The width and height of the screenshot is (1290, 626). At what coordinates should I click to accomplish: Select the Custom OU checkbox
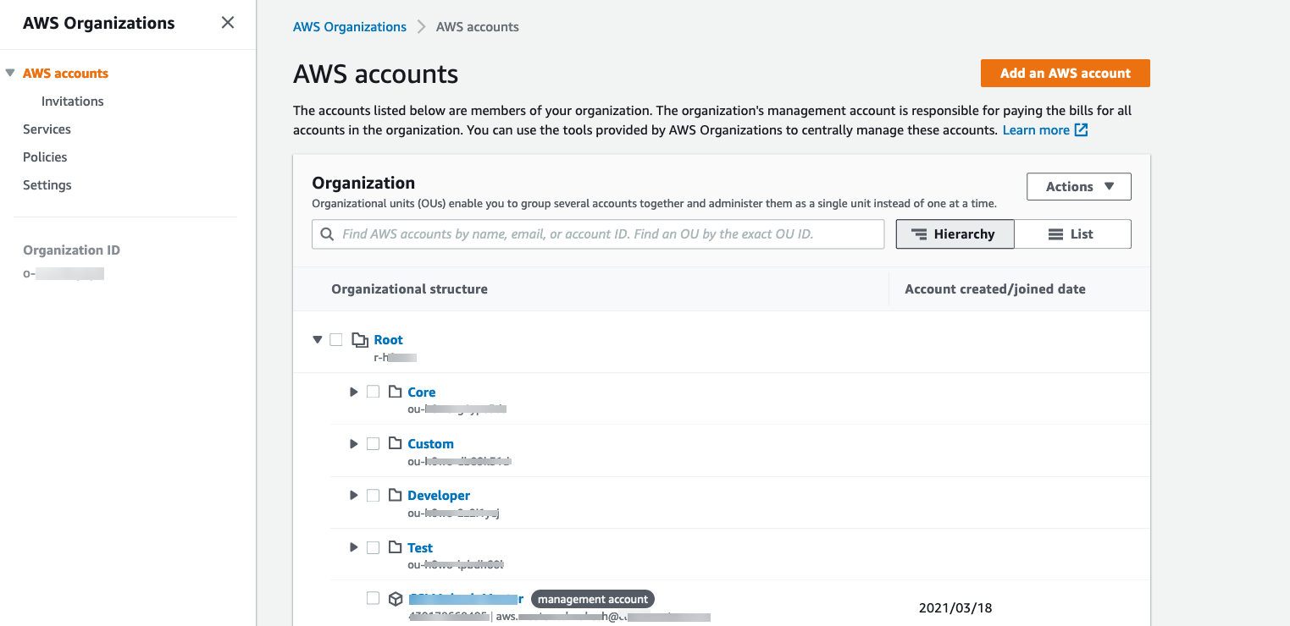(373, 443)
